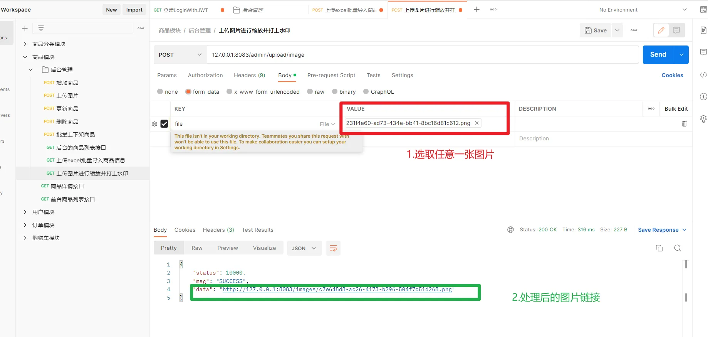Click the request URL input field
The width and height of the screenshot is (708, 337).
[x=423, y=55]
